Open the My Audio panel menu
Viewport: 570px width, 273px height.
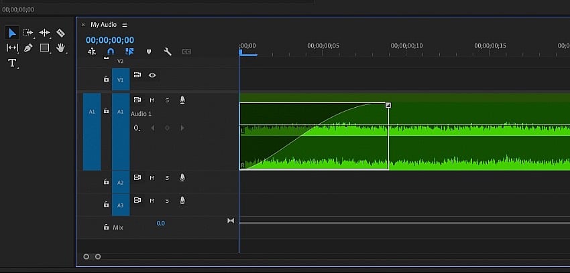(125, 25)
